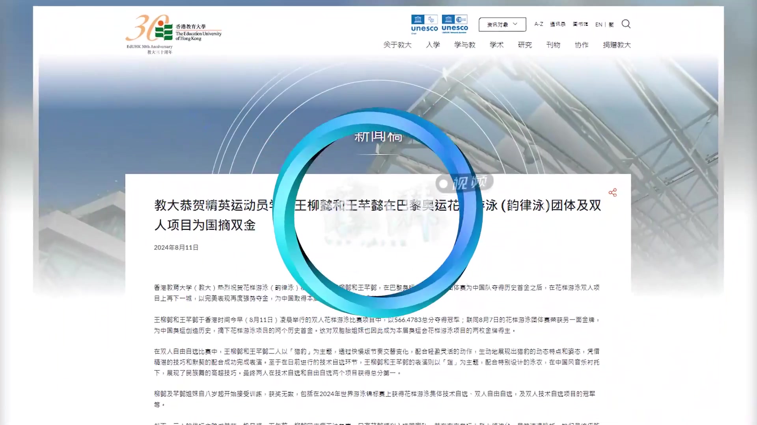Switch to traditional Chinese 繁
The height and width of the screenshot is (425, 757).
point(611,24)
